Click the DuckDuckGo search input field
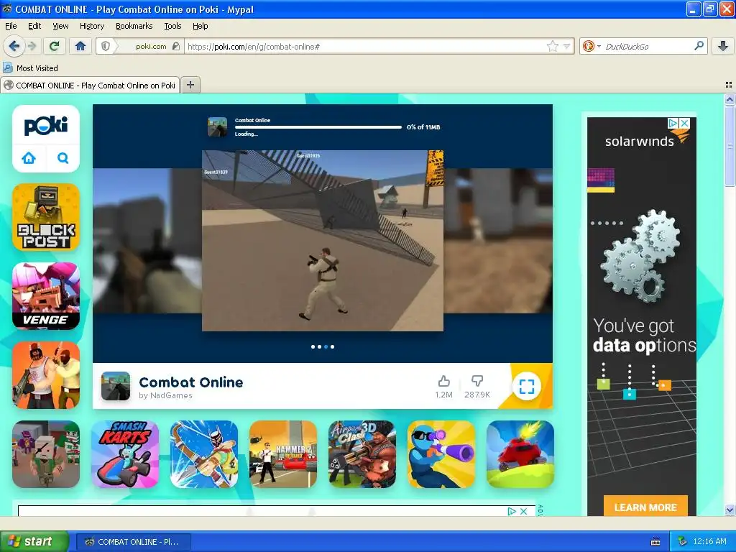The image size is (736, 552). click(x=648, y=46)
